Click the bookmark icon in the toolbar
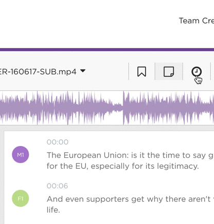This screenshot has height=224, width=214. pos(141,71)
